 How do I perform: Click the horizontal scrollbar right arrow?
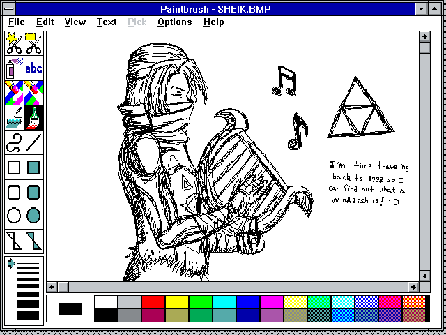tap(413, 287)
